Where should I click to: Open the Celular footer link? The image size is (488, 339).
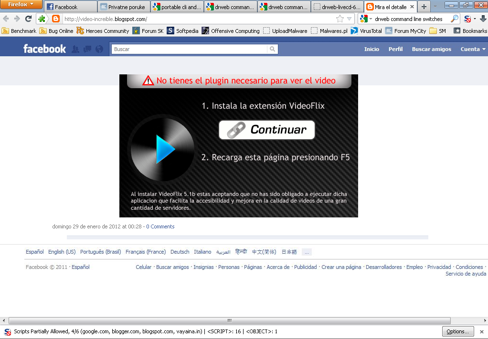tap(143, 267)
